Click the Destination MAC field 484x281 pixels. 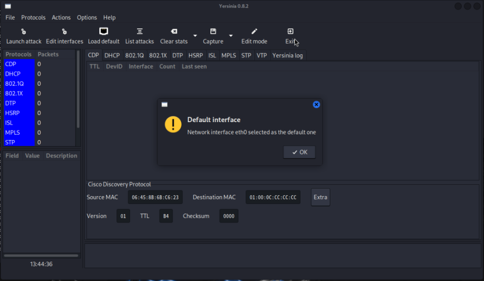click(273, 197)
